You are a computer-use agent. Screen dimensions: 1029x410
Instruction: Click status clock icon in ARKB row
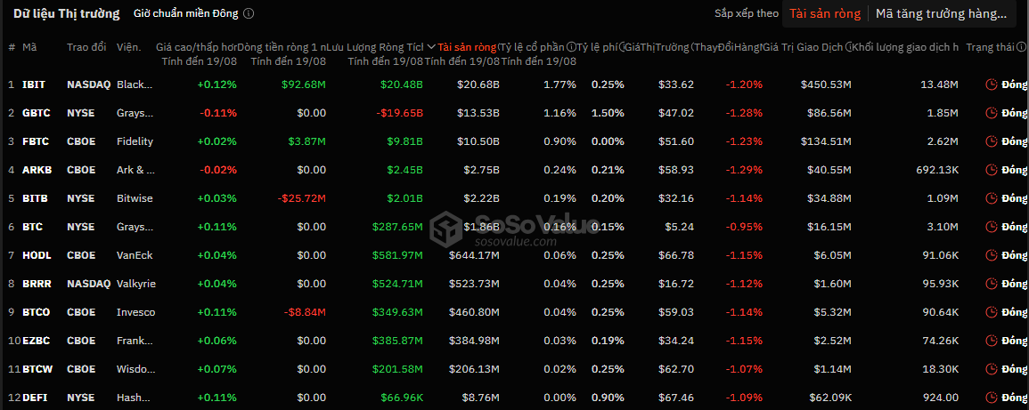(x=991, y=170)
